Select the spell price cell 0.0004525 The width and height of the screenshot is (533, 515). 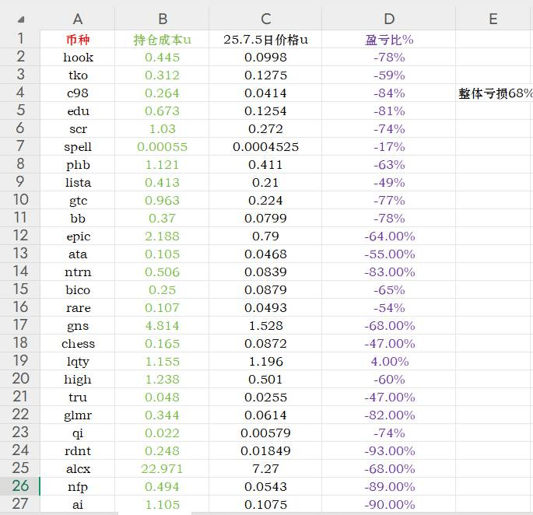tap(265, 147)
